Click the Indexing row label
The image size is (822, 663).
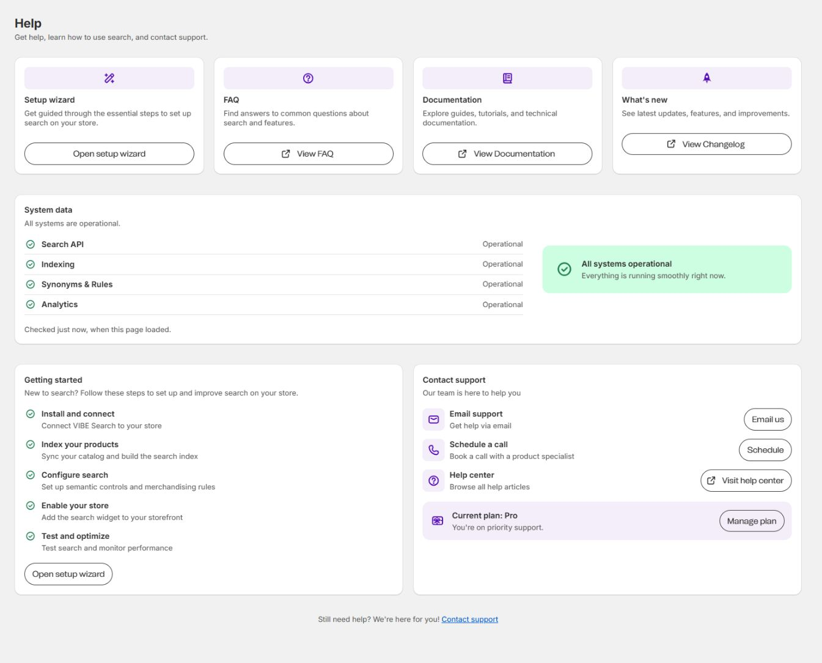click(58, 264)
